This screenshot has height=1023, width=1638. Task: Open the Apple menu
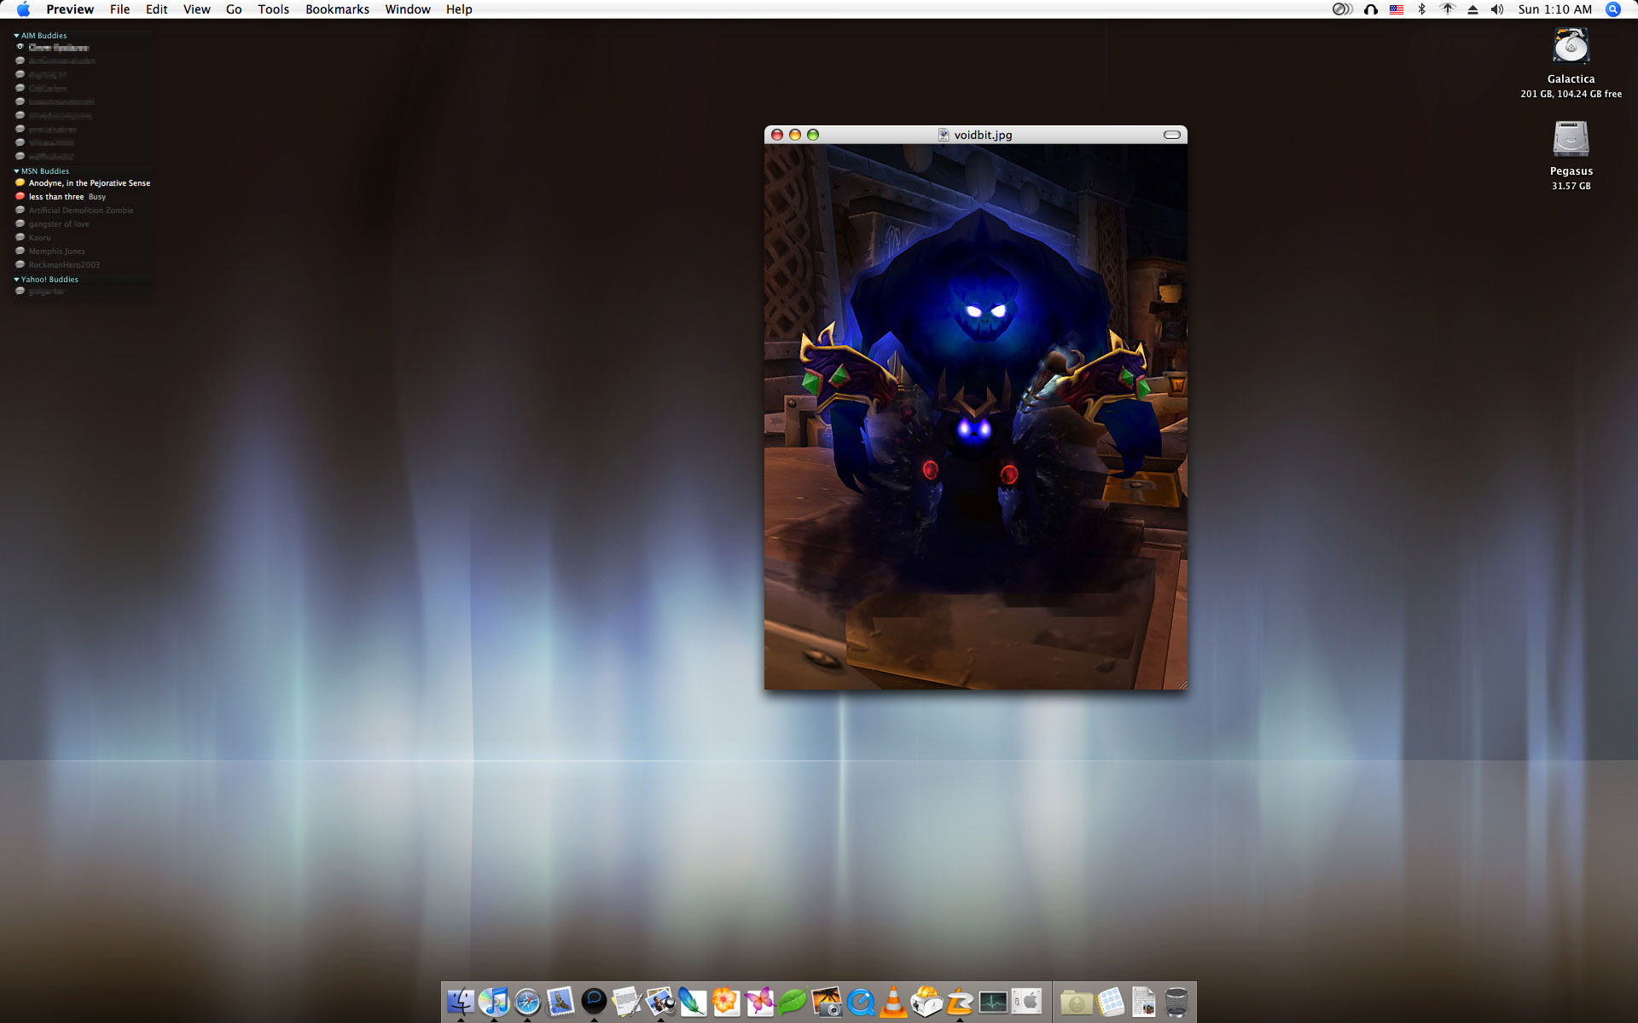[23, 9]
